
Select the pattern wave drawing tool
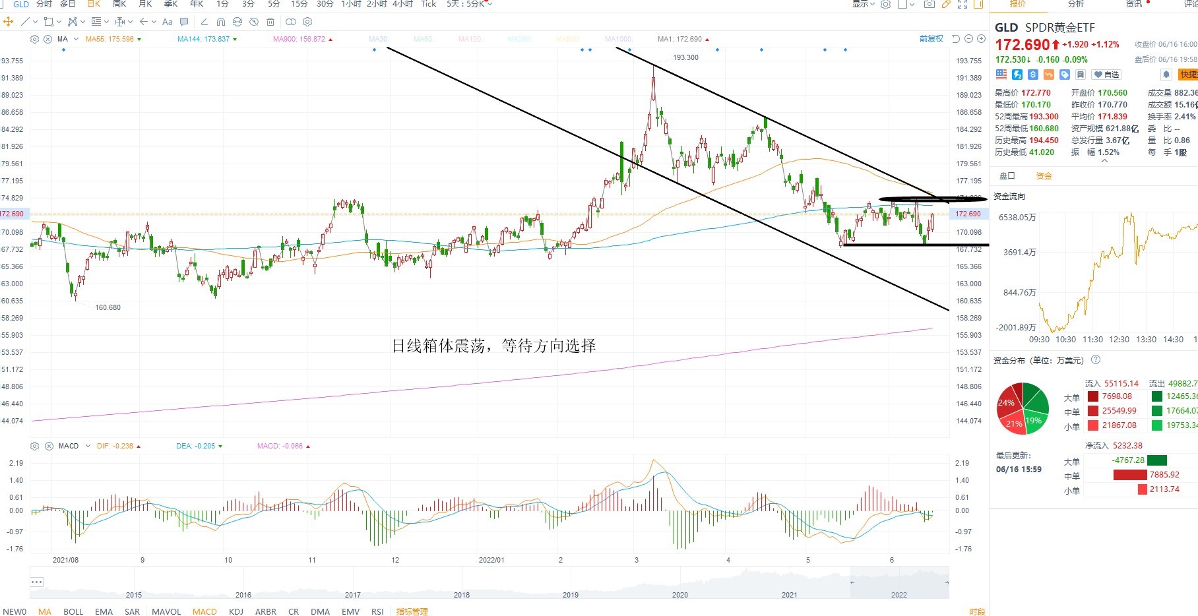pyautogui.click(x=73, y=22)
